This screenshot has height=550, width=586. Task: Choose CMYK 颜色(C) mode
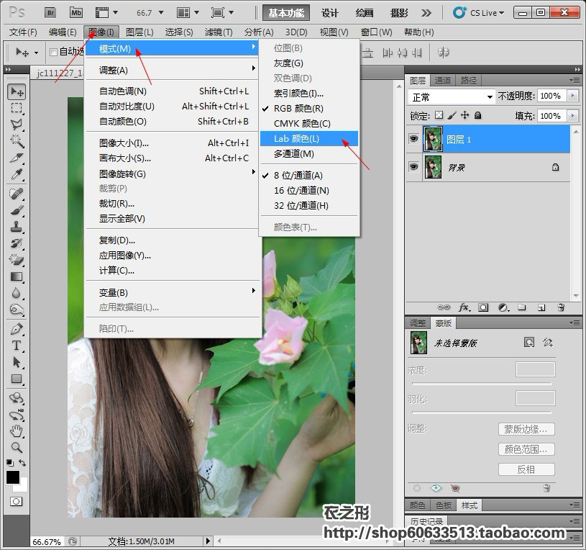(308, 124)
